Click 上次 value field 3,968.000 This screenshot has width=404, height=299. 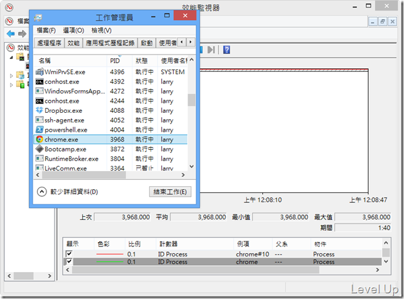coord(123,217)
